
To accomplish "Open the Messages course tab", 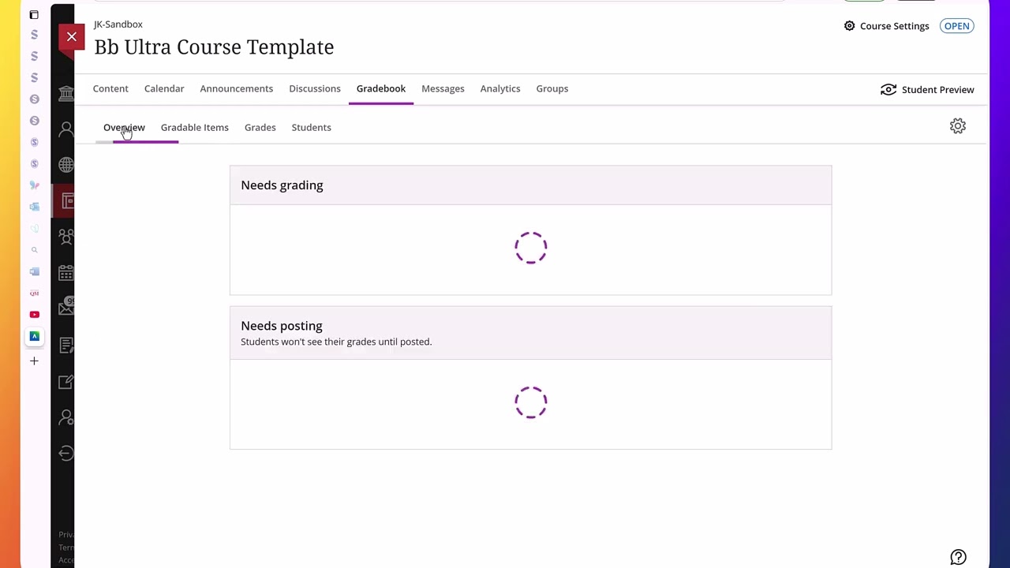I will (x=443, y=88).
